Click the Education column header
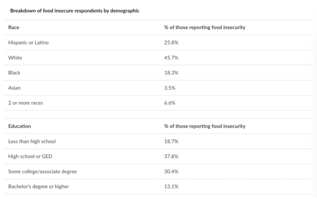 point(20,126)
